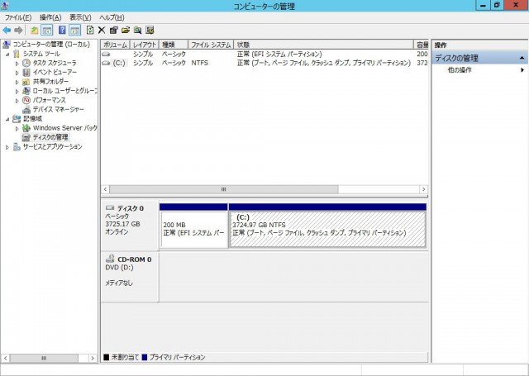Viewport: 529px width, 376px height.
Task: Click the Back arrow in the toolbar
Action: (7, 30)
